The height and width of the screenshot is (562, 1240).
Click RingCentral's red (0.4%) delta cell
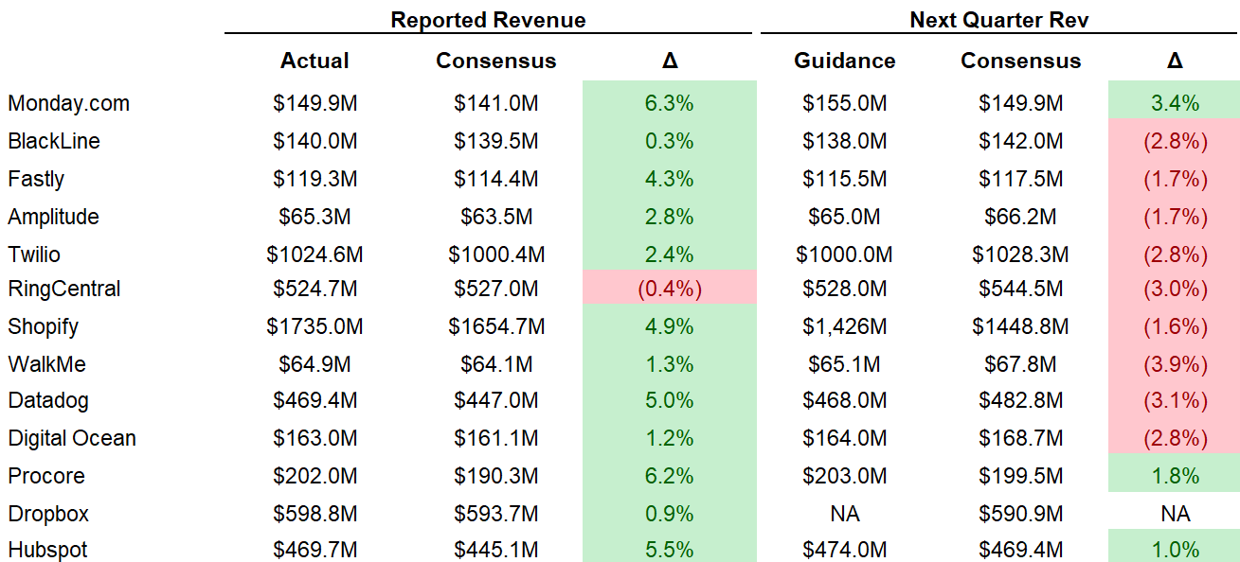pos(670,289)
